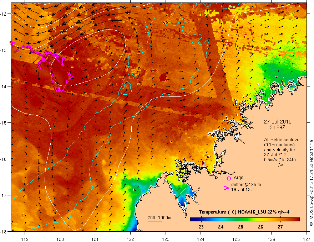The width and height of the screenshot is (314, 242).
Task: Click the colorbar tick label '25'
Action: click(x=240, y=227)
